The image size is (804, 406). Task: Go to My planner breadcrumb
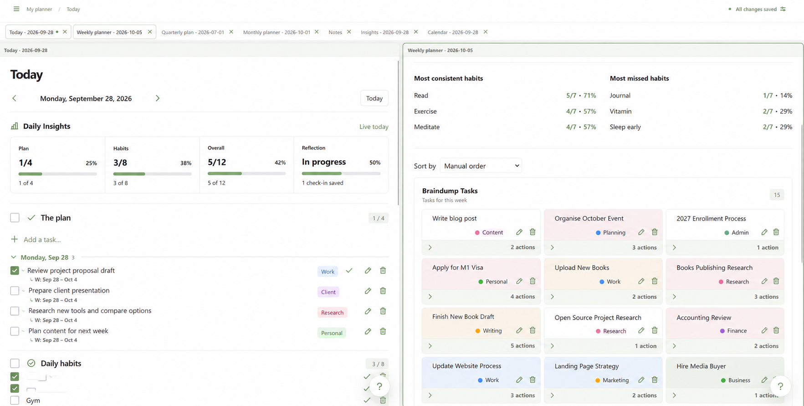pyautogui.click(x=39, y=9)
